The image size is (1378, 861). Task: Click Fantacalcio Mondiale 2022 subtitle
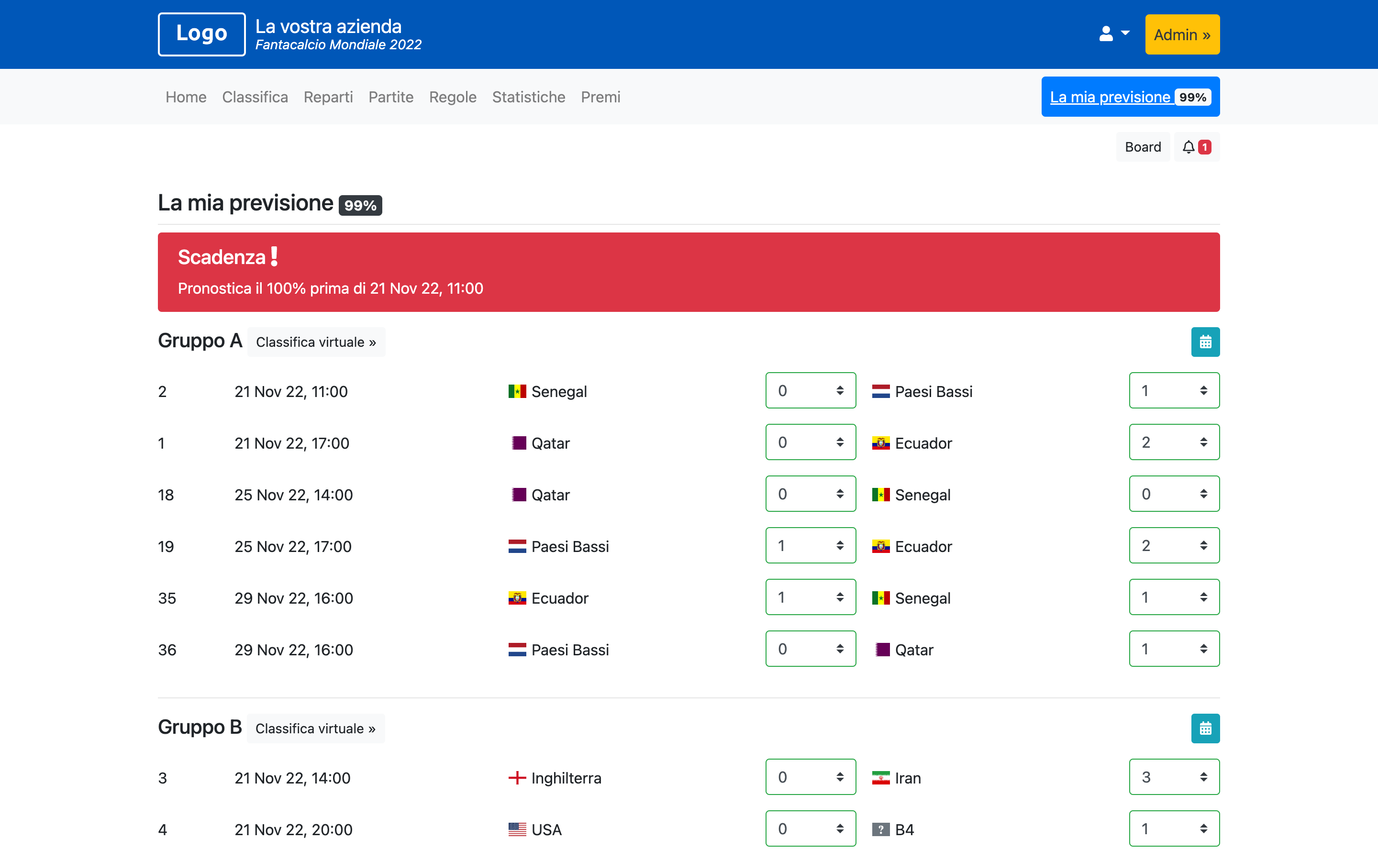[338, 45]
